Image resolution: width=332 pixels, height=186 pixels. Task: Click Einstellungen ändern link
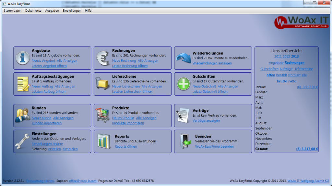click(x=47, y=144)
